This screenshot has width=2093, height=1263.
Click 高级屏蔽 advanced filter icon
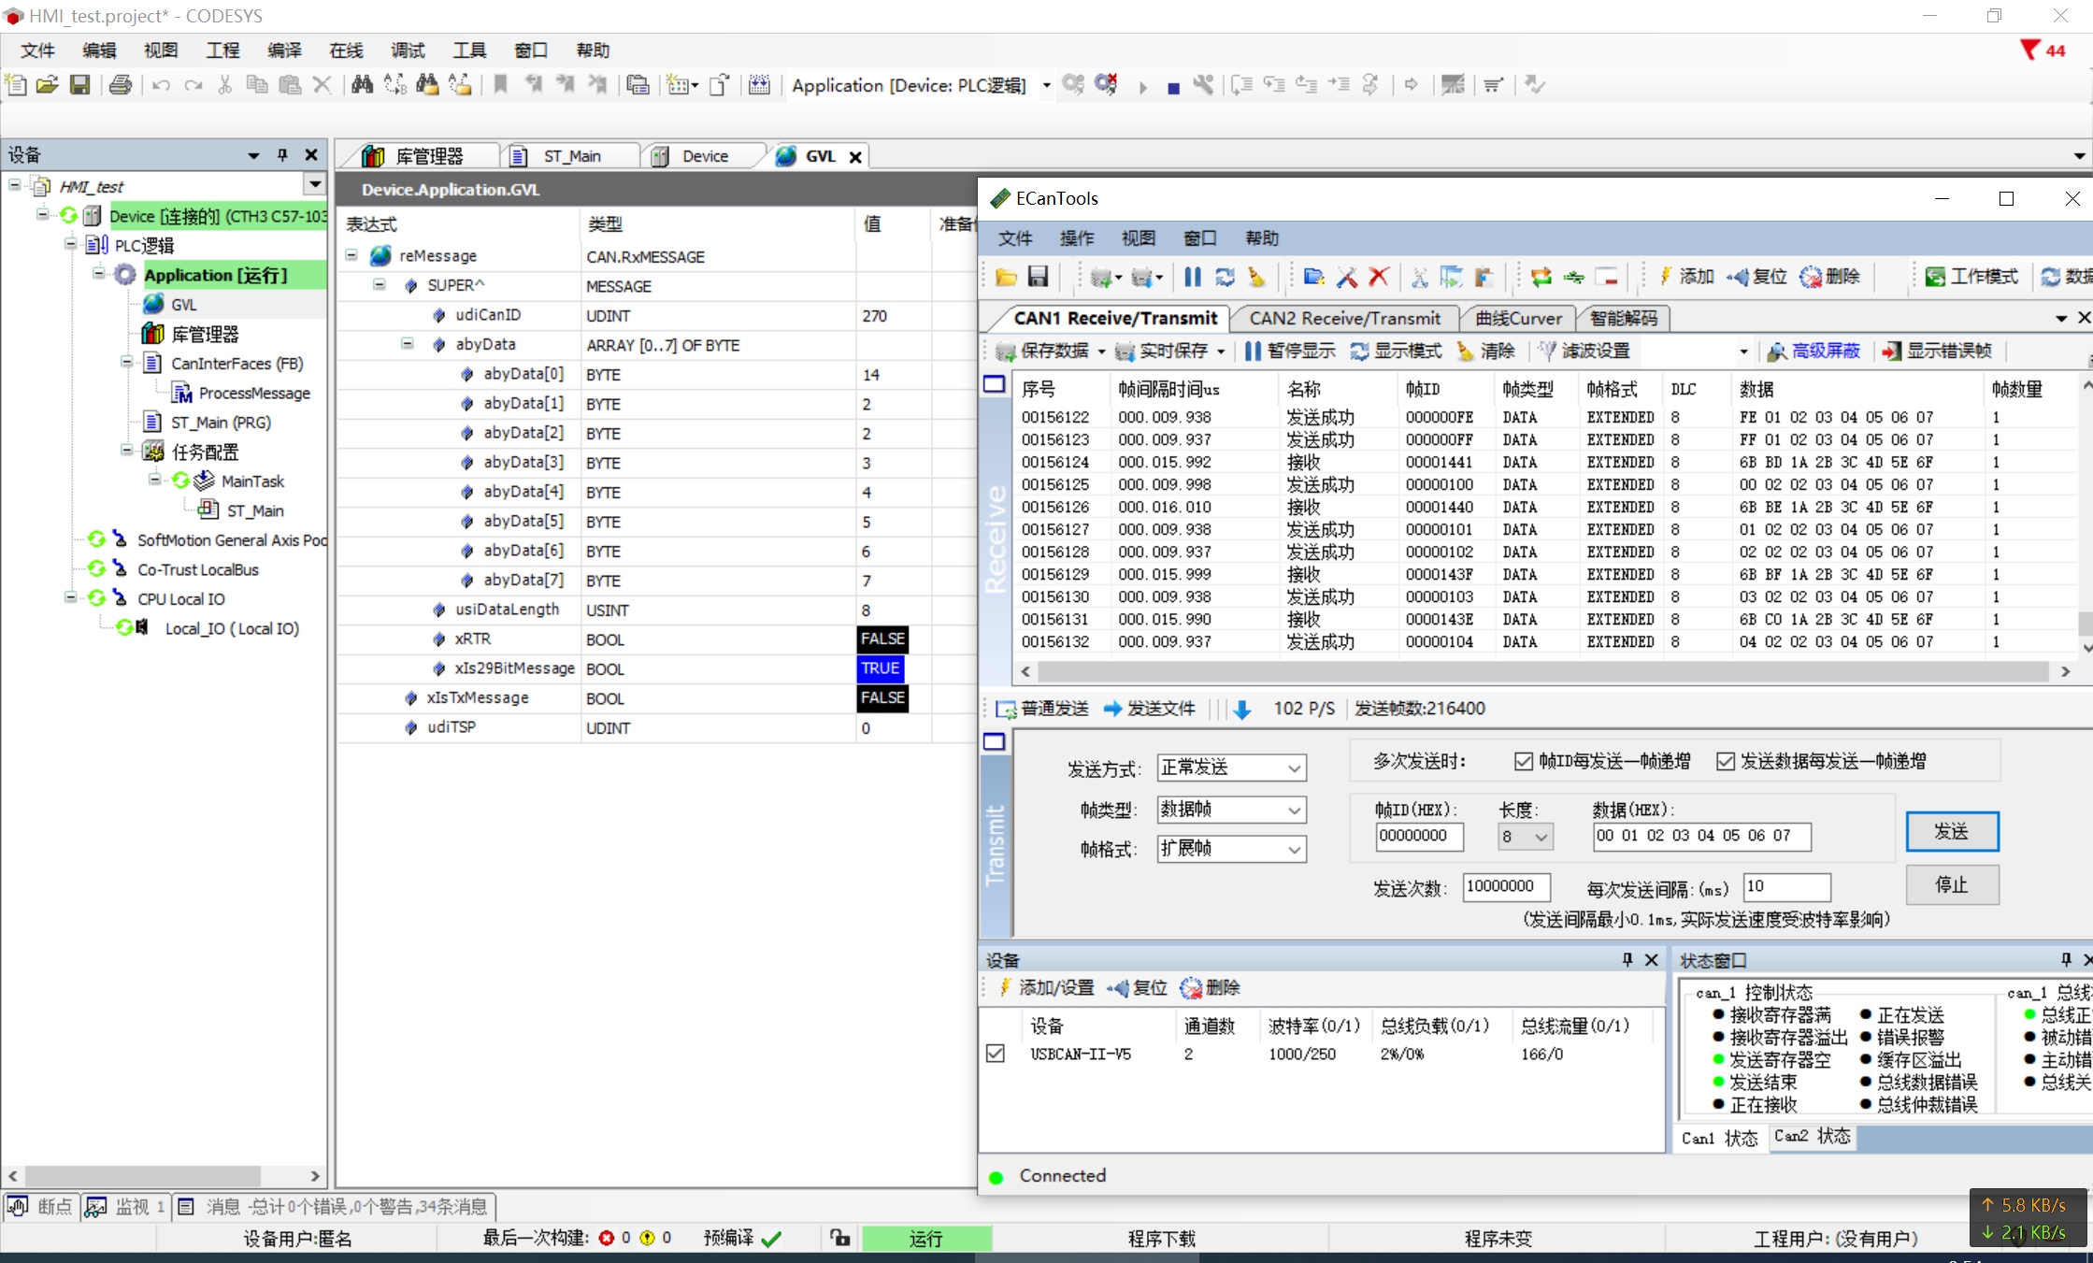(1813, 351)
